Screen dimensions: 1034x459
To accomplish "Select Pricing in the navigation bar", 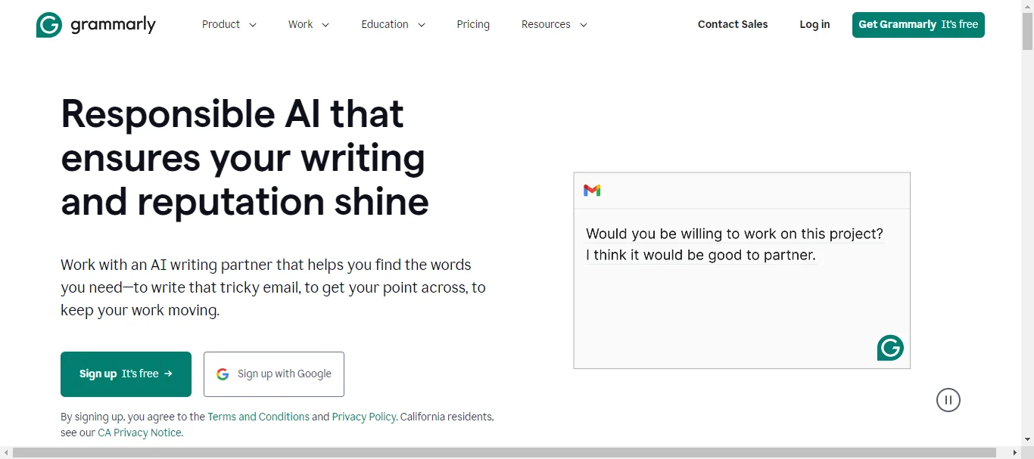I will pos(473,24).
